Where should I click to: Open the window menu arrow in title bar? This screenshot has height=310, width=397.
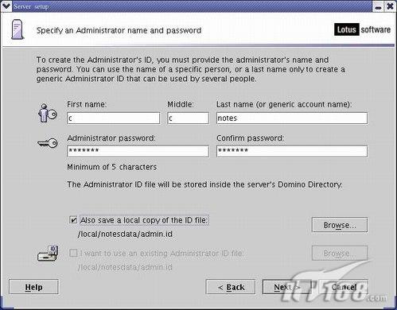[6, 6]
